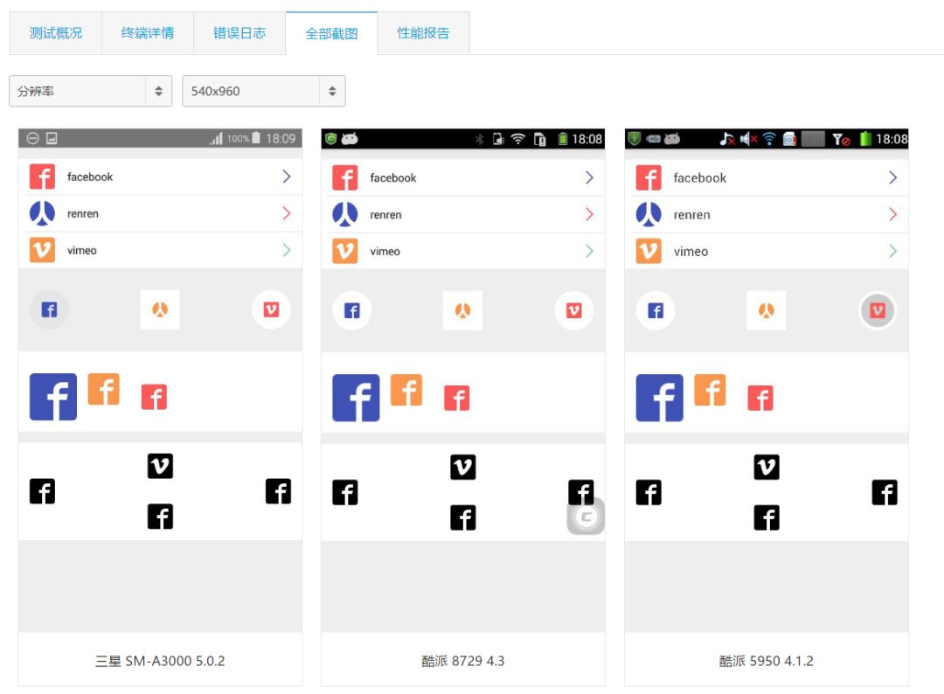Screen dimensions: 944x694
Task: Click large blue facebook icon in 酷派 8729 screenshot
Action: click(x=356, y=398)
